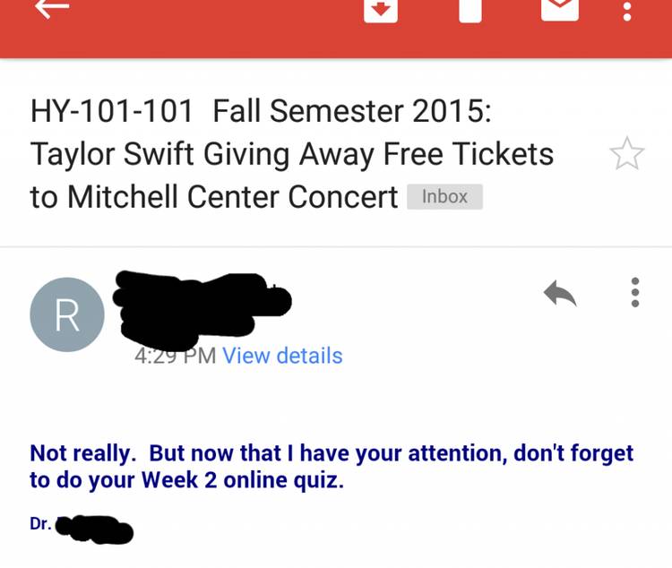Tap the Week 2 online quiz message text
This screenshot has width=672, height=568.
(x=332, y=467)
